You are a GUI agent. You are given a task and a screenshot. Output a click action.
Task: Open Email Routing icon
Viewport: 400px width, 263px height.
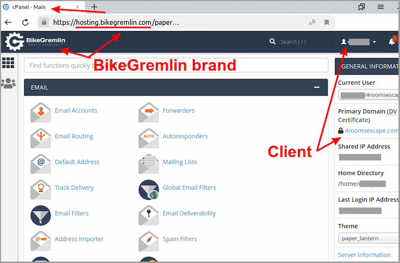pos(41,138)
